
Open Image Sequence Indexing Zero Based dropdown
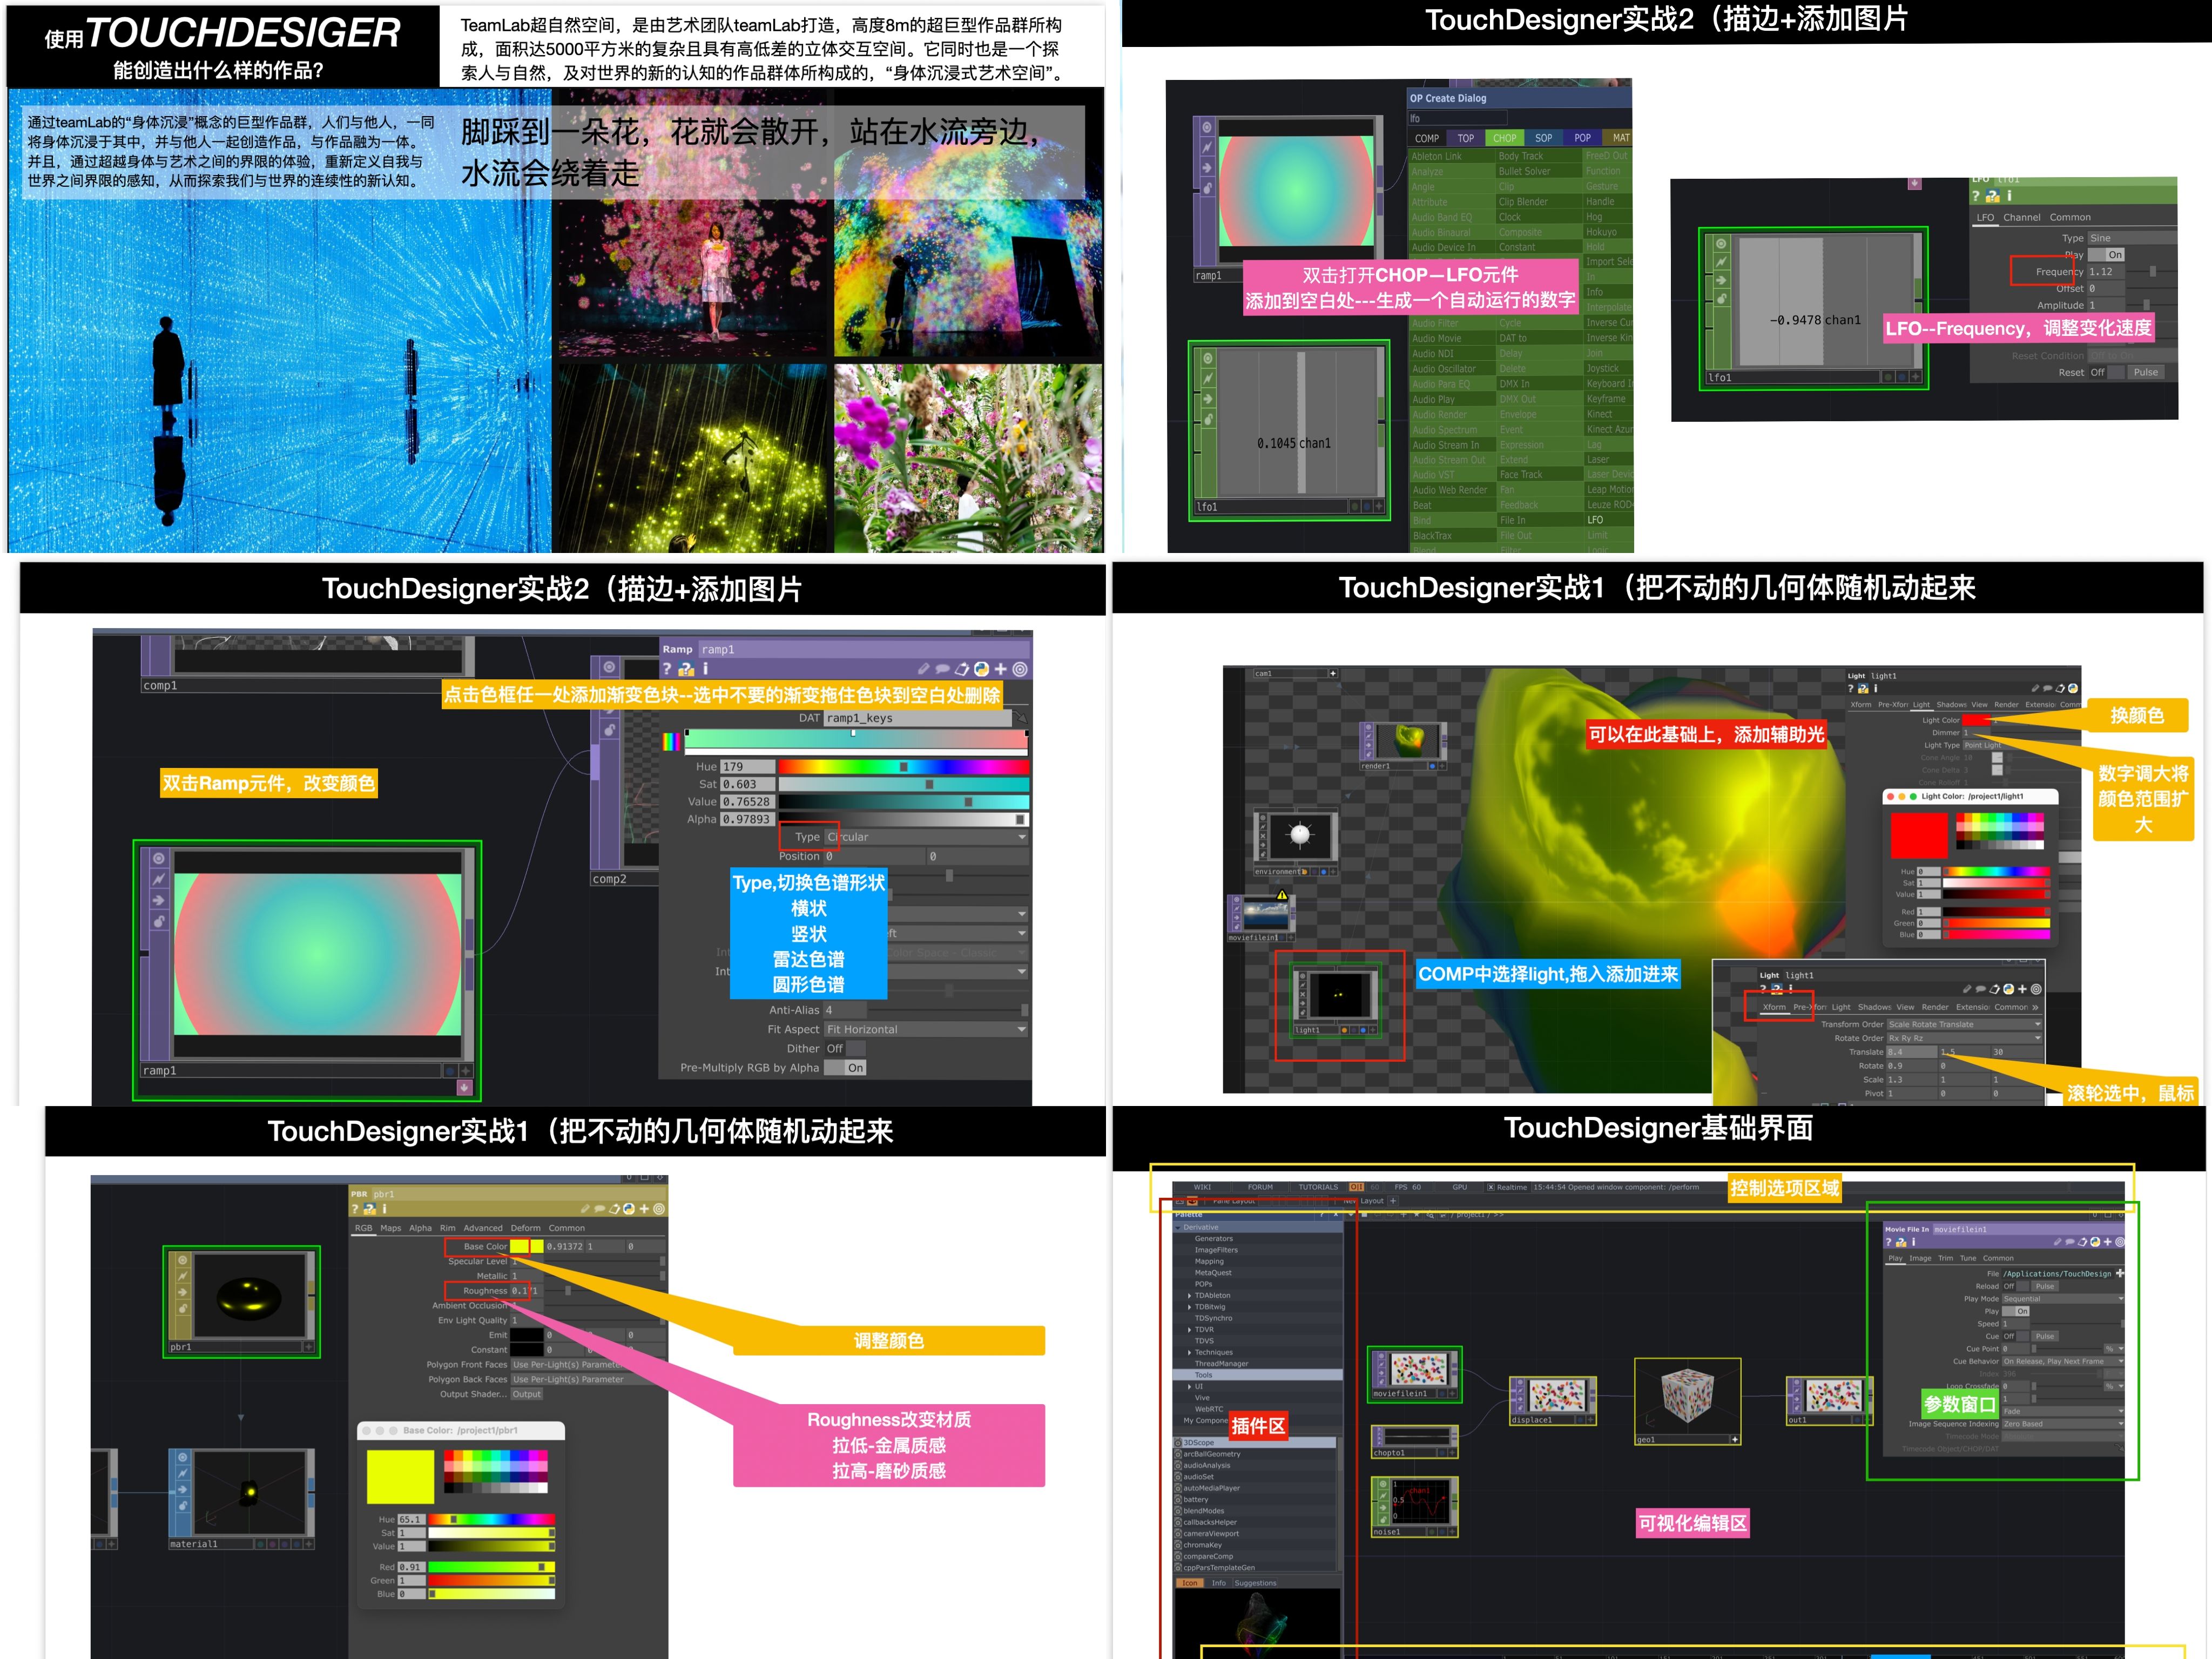(x=2062, y=1424)
